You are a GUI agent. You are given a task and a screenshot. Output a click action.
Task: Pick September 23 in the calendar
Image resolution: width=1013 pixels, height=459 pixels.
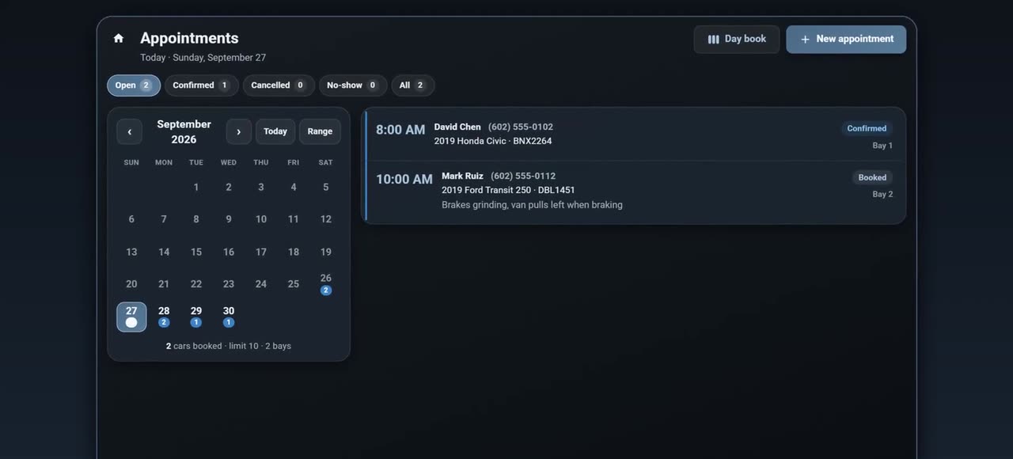[x=229, y=284]
